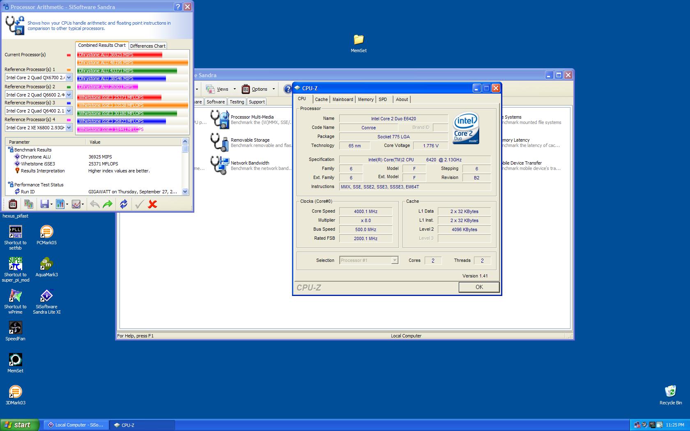Open the Cache tab in CPU-Z
Screen dimensions: 690x431
click(x=321, y=99)
